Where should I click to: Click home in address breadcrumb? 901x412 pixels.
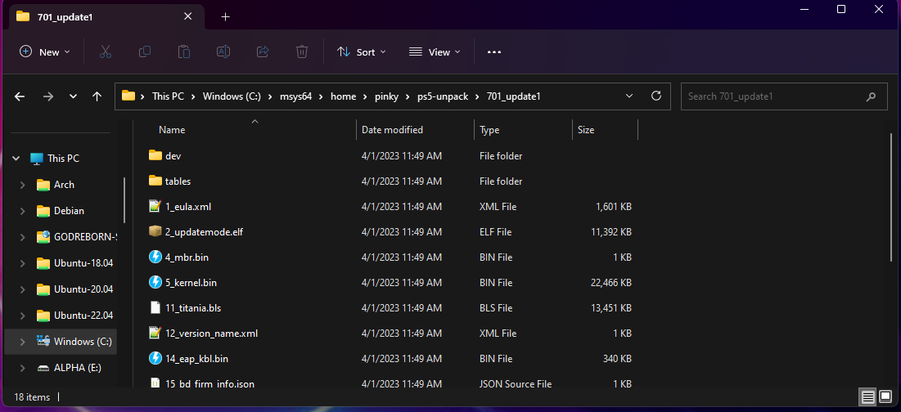[343, 96]
